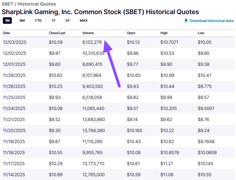Select date cell 11/18/2025
Screen dimensions: 236x180
(x=14, y=153)
